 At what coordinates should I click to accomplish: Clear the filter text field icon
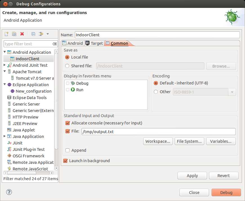pyautogui.click(x=55, y=44)
